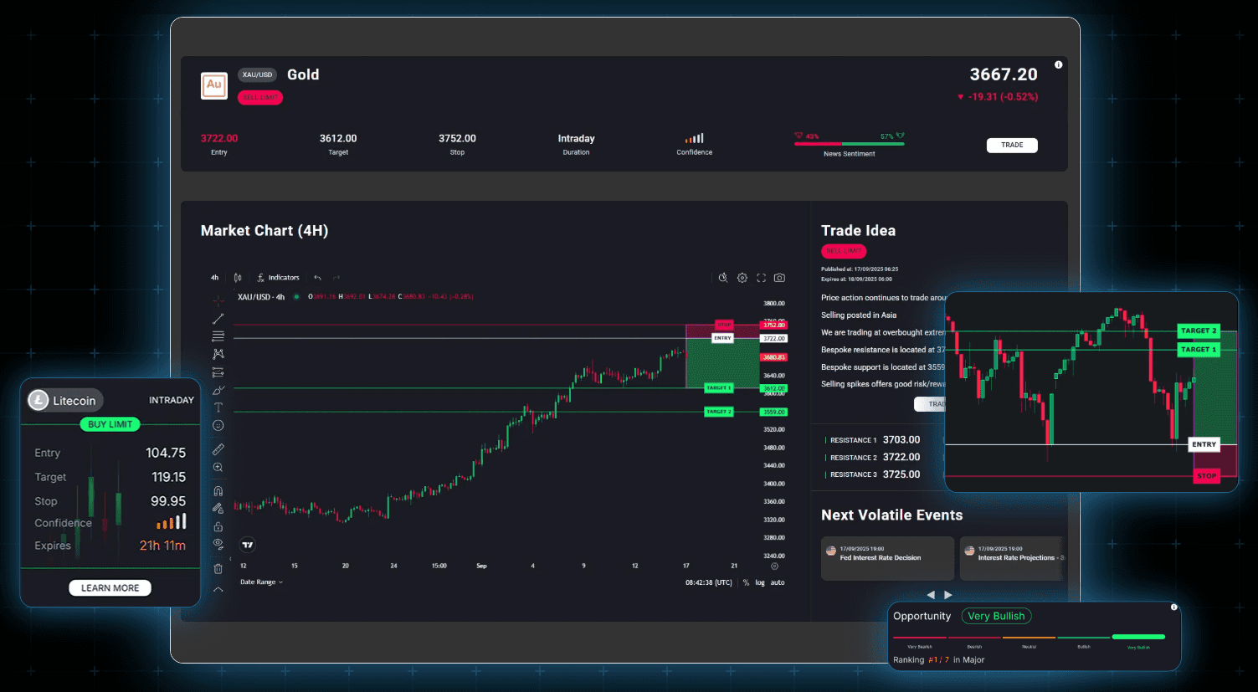The image size is (1258, 692).
Task: Open the 4h timeframe selector
Action: click(x=214, y=278)
